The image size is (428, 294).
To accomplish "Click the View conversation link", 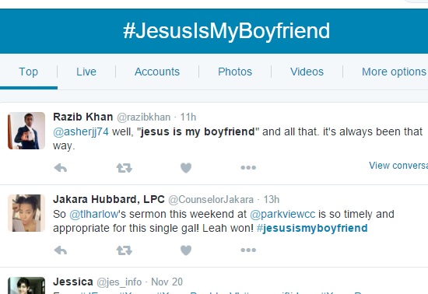I will click(398, 166).
